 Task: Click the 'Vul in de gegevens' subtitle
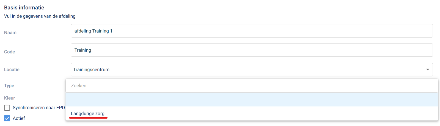coord(40,16)
